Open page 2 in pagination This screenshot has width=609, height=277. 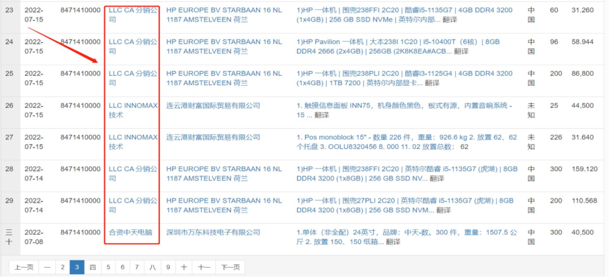tap(62, 267)
